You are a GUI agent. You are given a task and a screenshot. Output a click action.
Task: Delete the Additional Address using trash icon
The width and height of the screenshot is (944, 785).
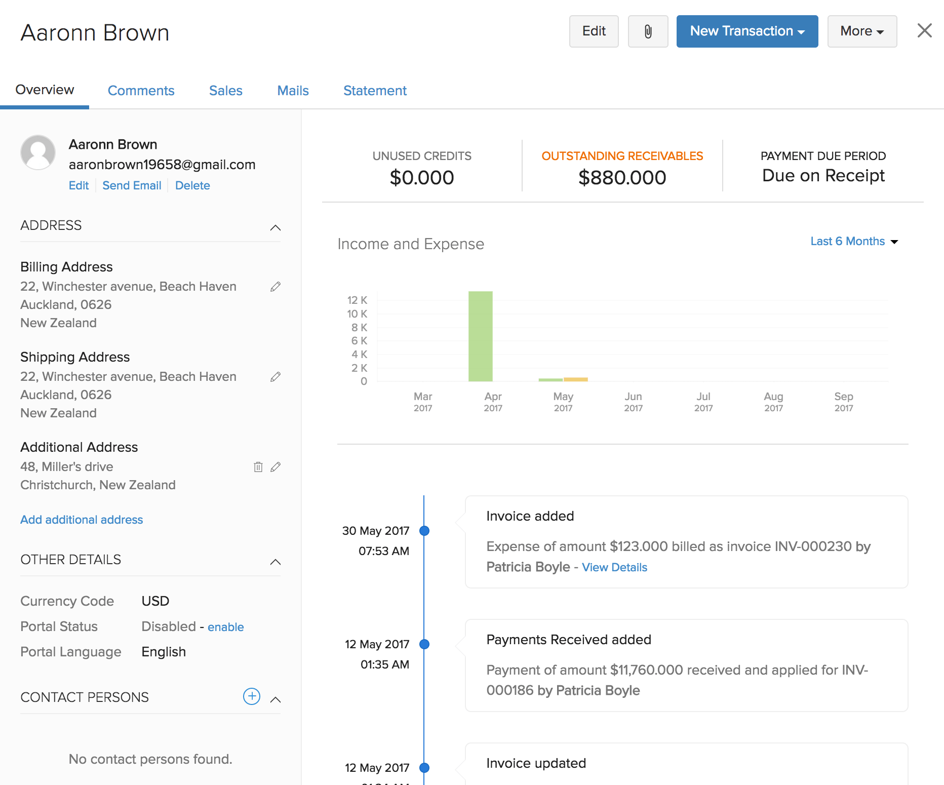click(258, 467)
